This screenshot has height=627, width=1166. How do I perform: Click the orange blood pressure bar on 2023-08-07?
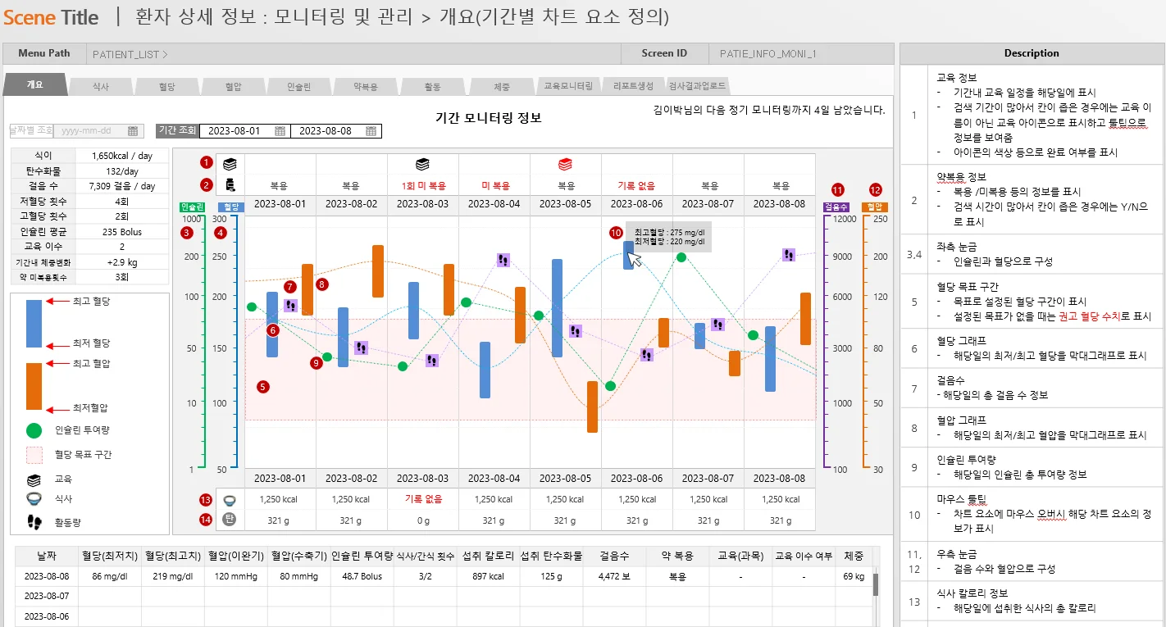pyautogui.click(x=735, y=364)
